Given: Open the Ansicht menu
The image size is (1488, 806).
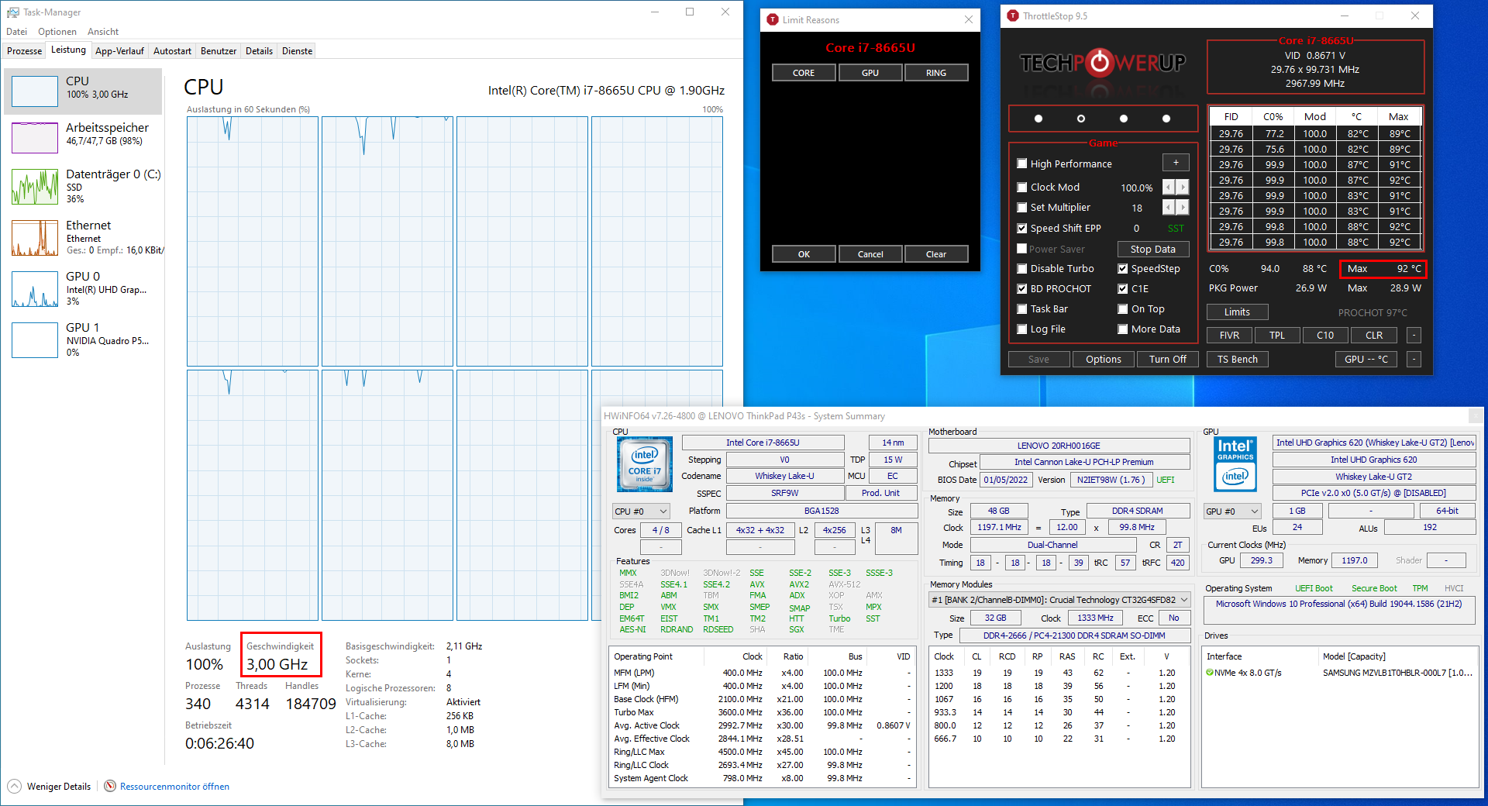Looking at the screenshot, I should pos(103,32).
